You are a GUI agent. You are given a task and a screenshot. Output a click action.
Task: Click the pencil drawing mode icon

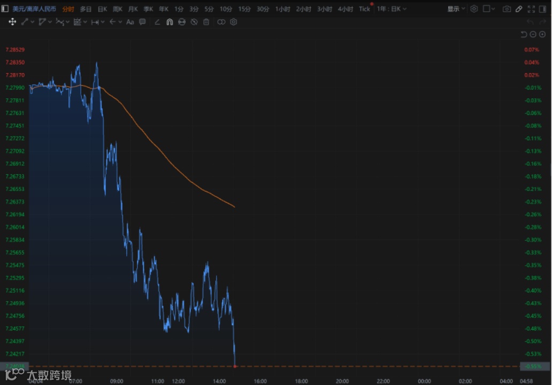pos(519,9)
